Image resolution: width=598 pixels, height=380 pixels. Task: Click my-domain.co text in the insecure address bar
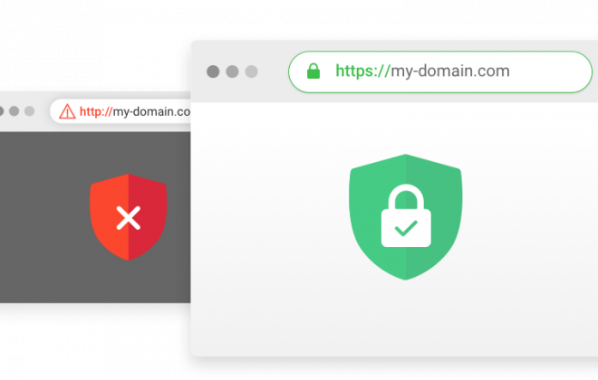[151, 111]
